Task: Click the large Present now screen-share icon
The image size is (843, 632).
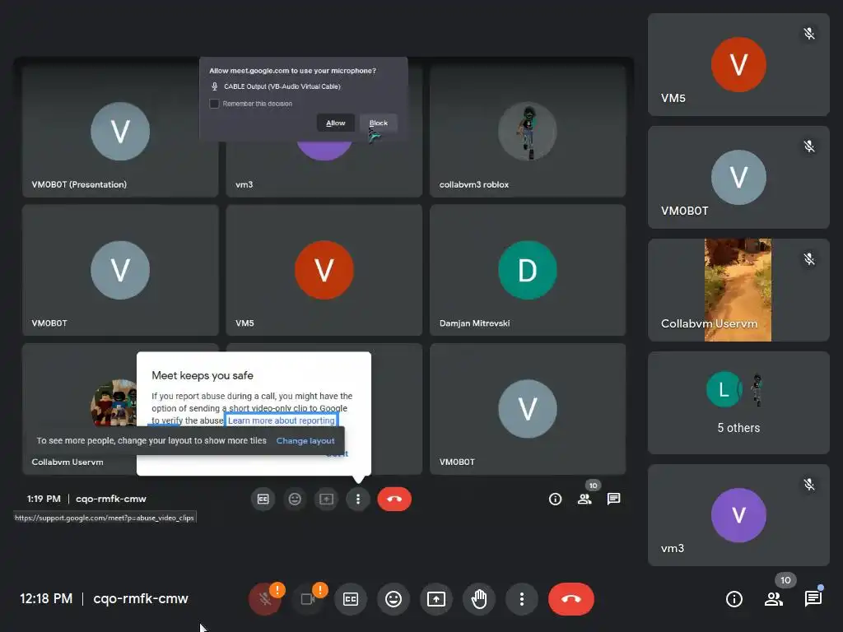Action: pyautogui.click(x=436, y=599)
